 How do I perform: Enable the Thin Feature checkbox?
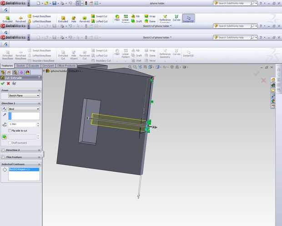[x=3, y=157]
